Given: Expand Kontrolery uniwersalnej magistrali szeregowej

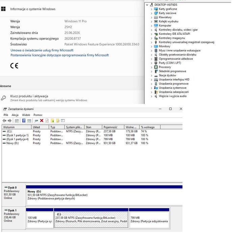Looking at the screenshot, I should (x=151, y=43).
